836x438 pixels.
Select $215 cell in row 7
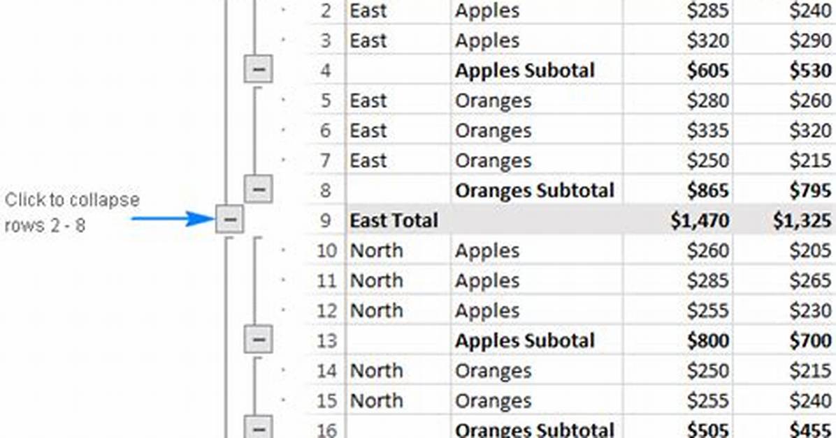[x=784, y=160]
